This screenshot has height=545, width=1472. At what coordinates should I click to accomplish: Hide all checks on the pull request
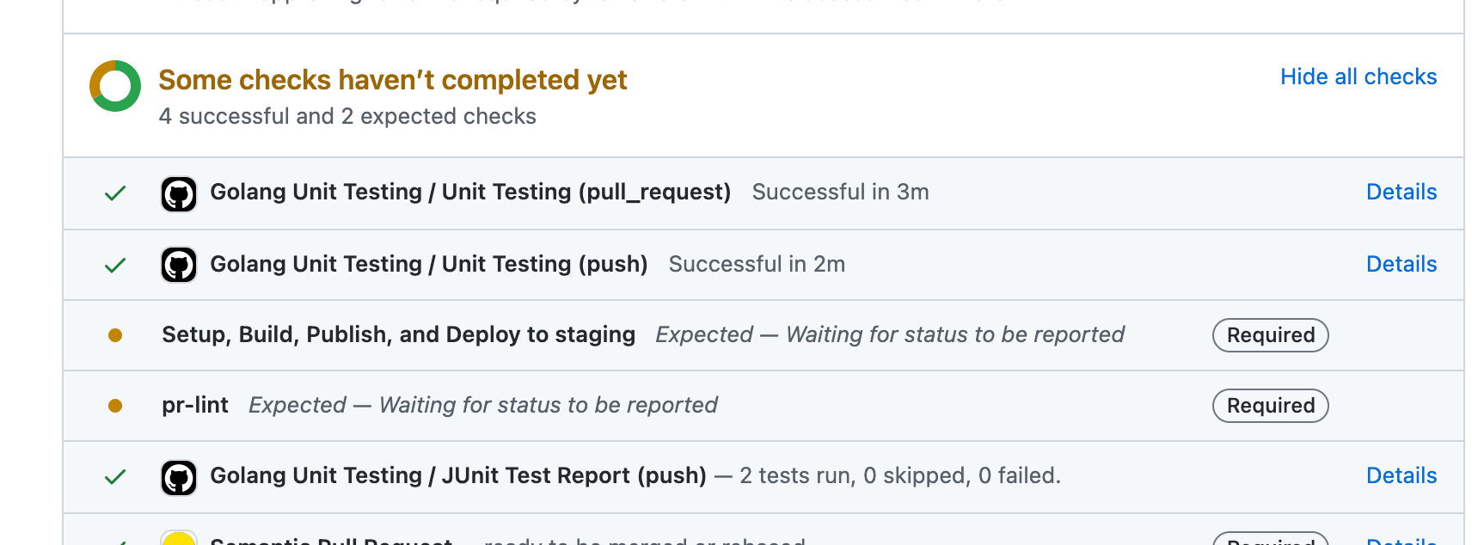[x=1359, y=77]
